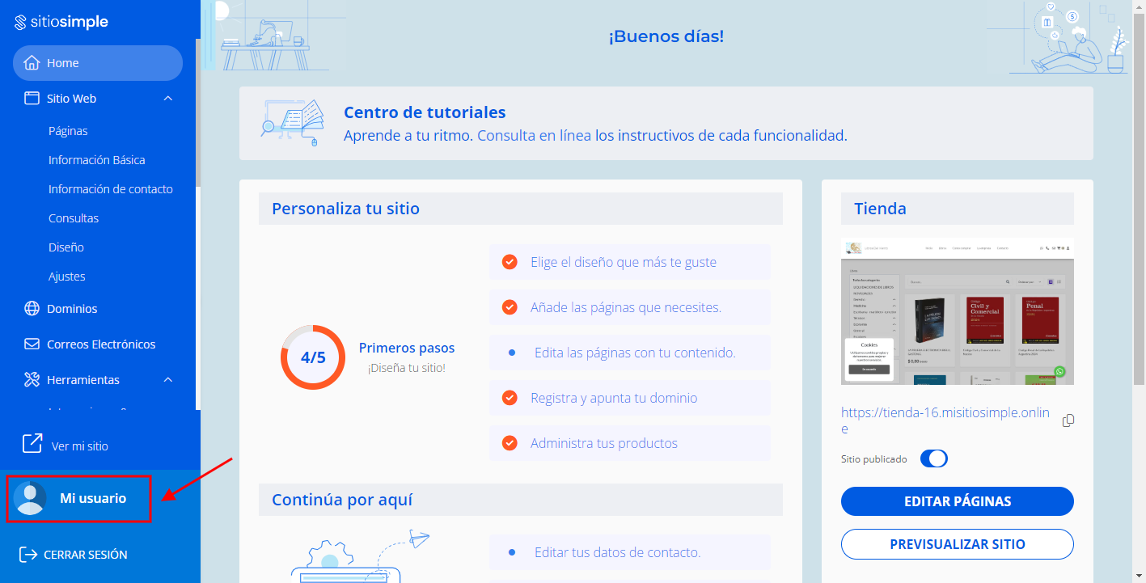
Task: Click the Herramientas tools icon
Action: [32, 380]
